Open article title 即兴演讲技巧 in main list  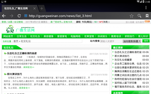(x=15, y=74)
